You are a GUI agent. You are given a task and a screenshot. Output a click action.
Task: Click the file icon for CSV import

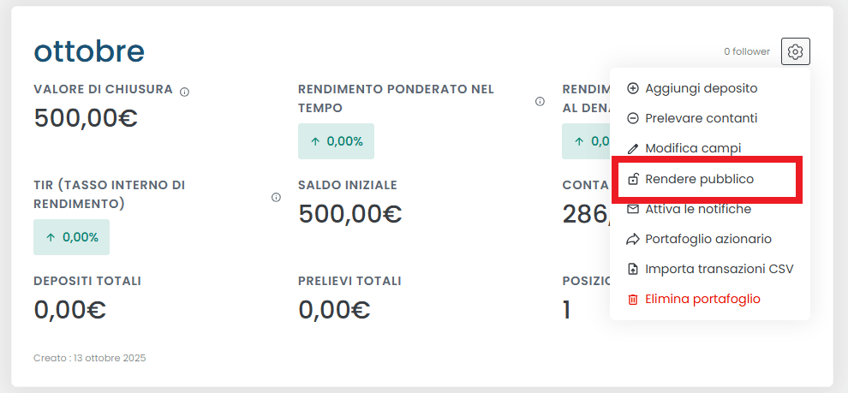pyautogui.click(x=633, y=269)
